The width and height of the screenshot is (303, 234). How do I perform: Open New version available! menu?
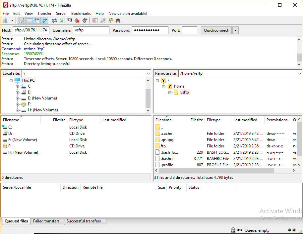tap(128, 14)
